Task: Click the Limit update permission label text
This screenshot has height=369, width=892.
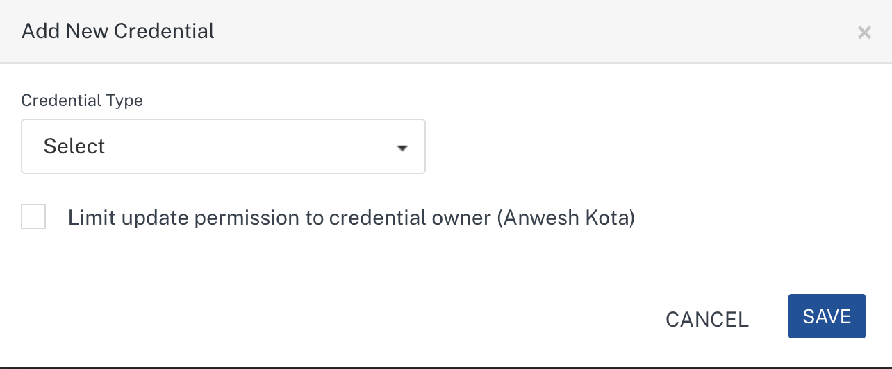Action: 278,218
